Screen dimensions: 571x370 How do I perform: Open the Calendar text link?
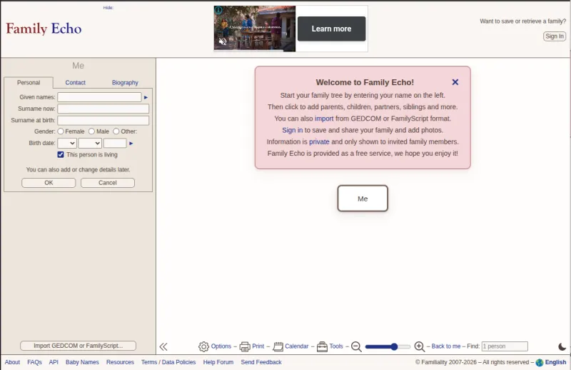coord(297,346)
